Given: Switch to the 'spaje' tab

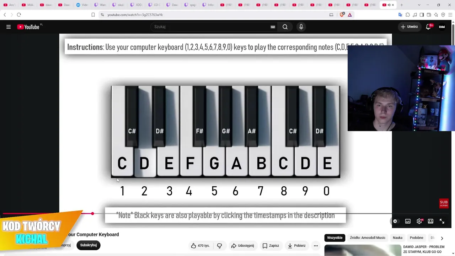Looking at the screenshot, I should pos(191,5).
